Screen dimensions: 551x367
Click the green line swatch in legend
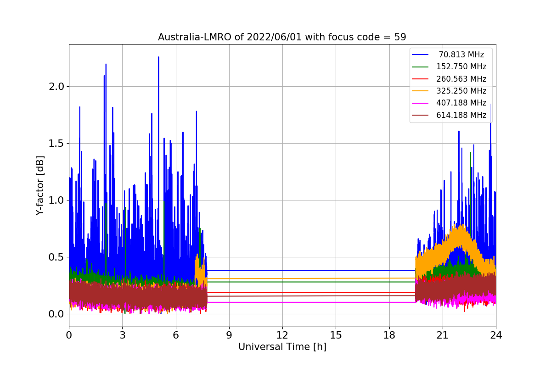click(421, 67)
